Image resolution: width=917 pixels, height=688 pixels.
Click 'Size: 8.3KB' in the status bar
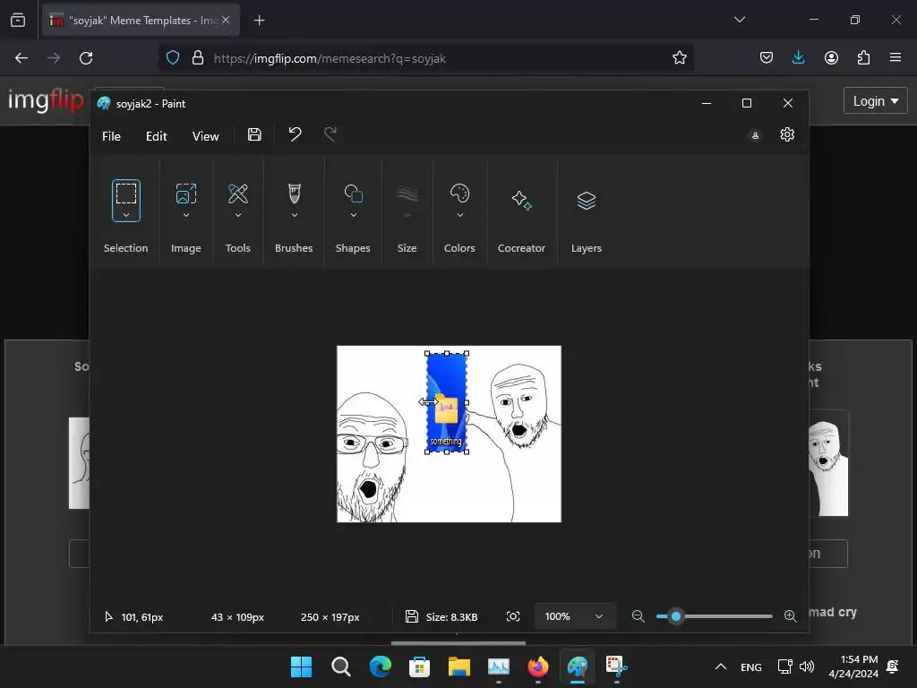coord(451,617)
